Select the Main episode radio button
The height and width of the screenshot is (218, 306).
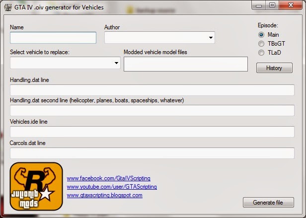(x=261, y=35)
